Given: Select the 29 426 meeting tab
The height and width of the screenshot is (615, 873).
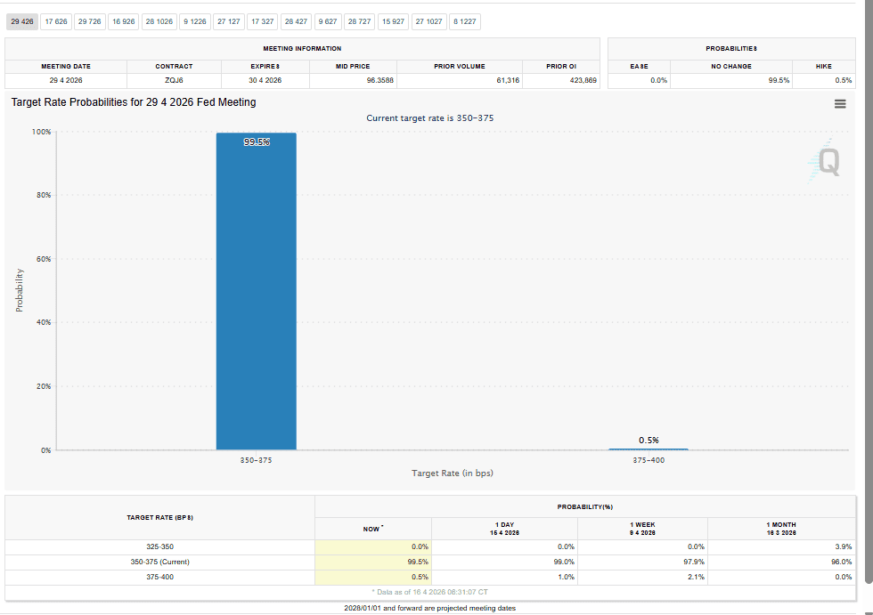Looking at the screenshot, I should pyautogui.click(x=22, y=21).
